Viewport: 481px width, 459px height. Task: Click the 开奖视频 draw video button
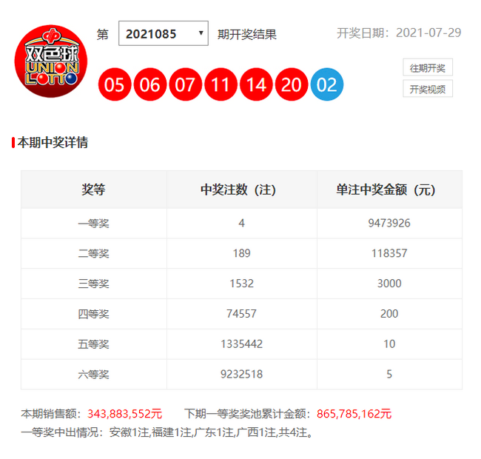tap(428, 89)
